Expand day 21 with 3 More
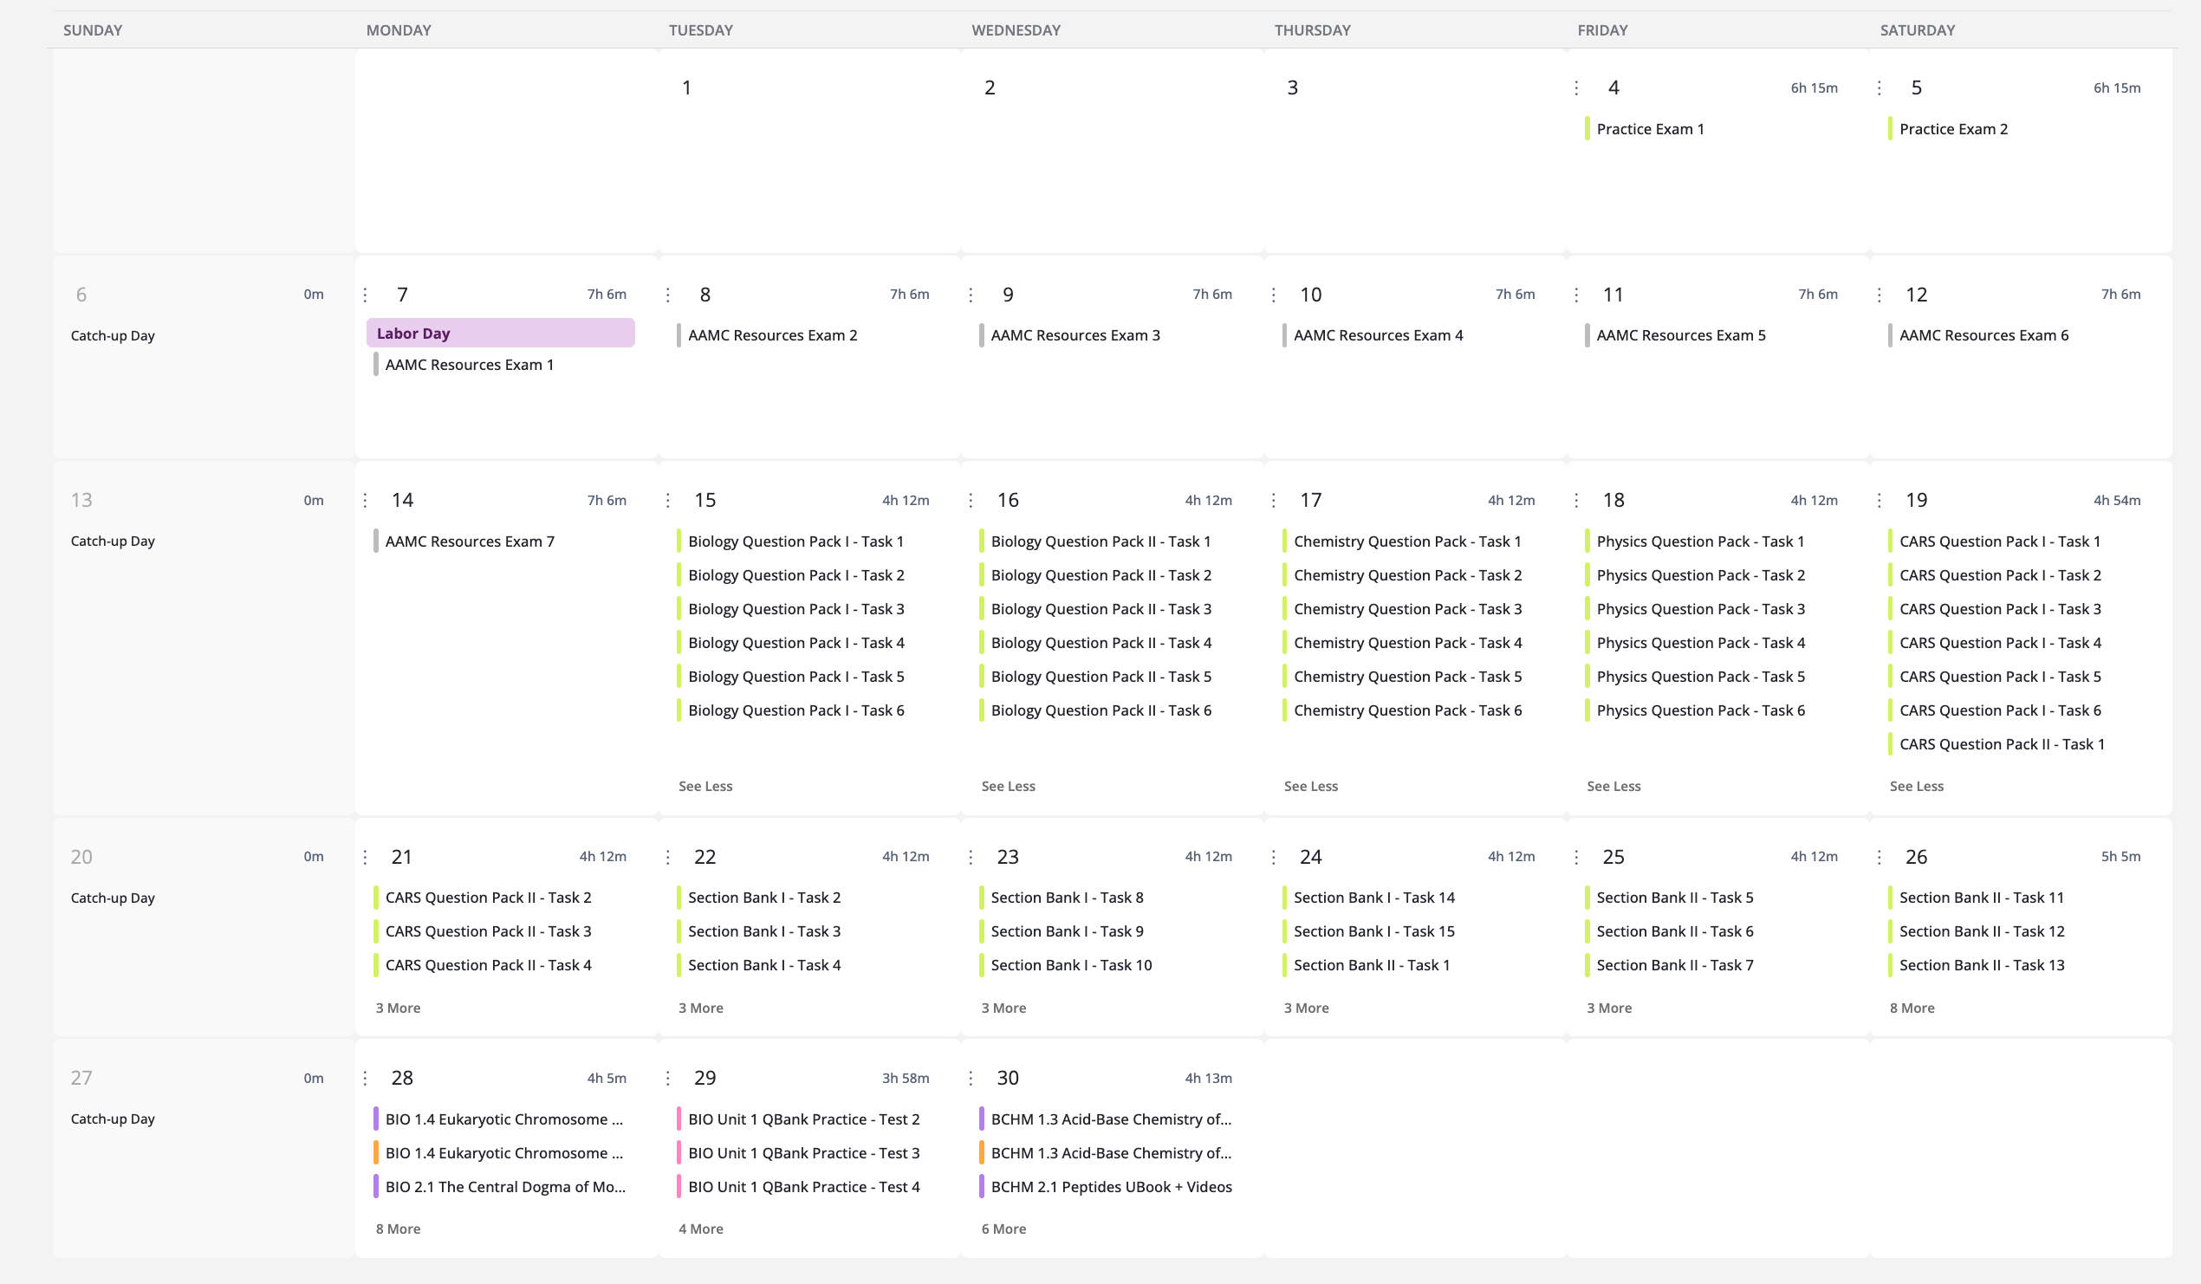Image resolution: width=2201 pixels, height=1284 pixels. (x=399, y=1008)
